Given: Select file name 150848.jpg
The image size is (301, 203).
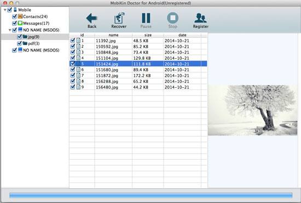Looking at the screenshot, I should pyautogui.click(x=107, y=52).
